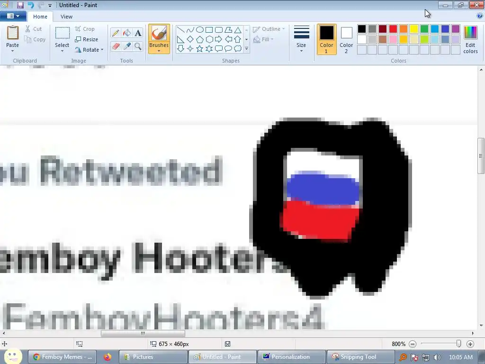485x364 pixels.
Task: Choose the Cloud callout shape
Action: point(238,49)
